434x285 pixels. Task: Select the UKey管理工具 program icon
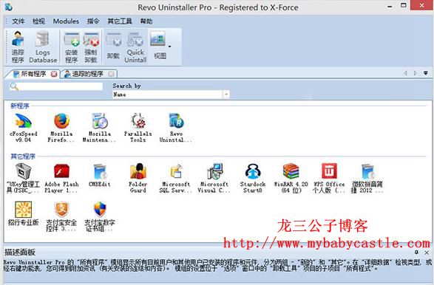click(x=23, y=178)
